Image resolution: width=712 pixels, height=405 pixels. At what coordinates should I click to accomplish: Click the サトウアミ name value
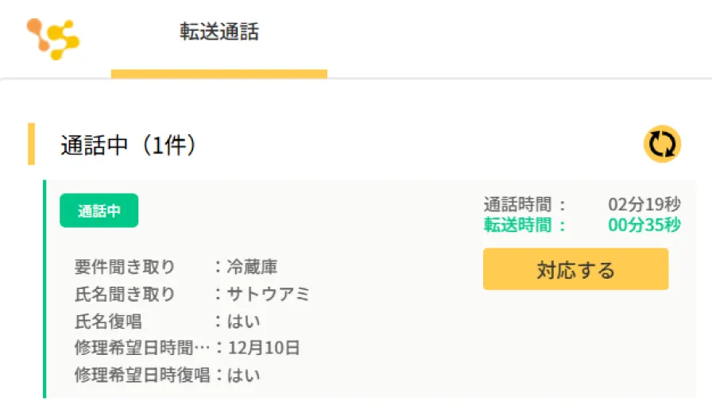268,294
